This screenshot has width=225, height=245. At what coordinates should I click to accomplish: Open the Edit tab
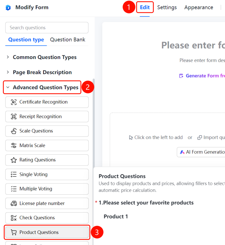tap(145, 7)
